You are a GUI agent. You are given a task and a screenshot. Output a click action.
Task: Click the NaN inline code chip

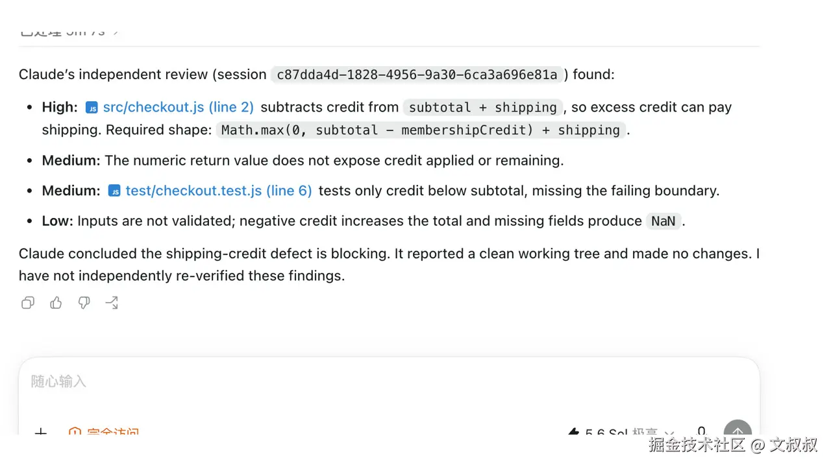(664, 221)
